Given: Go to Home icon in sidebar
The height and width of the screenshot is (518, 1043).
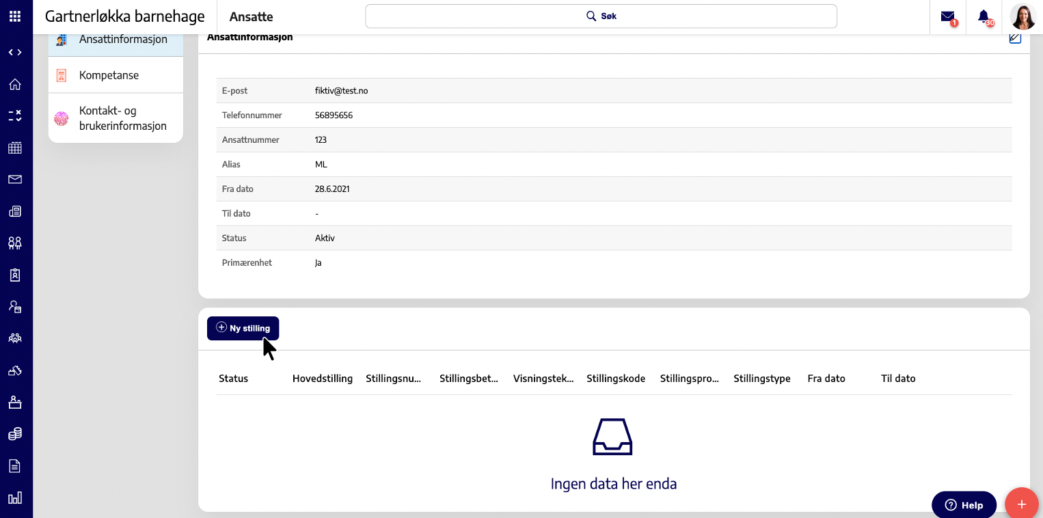Looking at the screenshot, I should 15,85.
